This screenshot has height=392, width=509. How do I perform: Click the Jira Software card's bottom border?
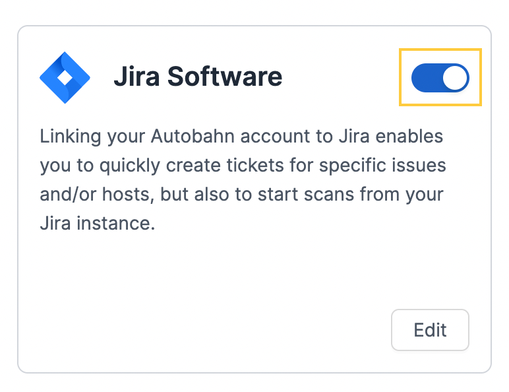coord(254,372)
